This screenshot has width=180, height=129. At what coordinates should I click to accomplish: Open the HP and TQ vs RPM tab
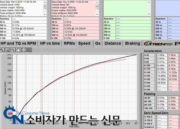point(18,43)
